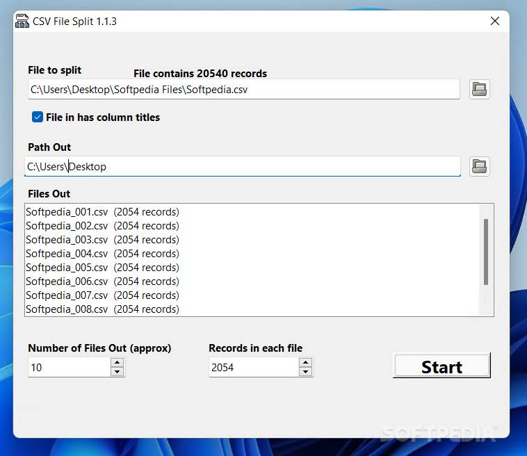Click the Number of Files Out value field
527x456 pixels.
pos(70,367)
